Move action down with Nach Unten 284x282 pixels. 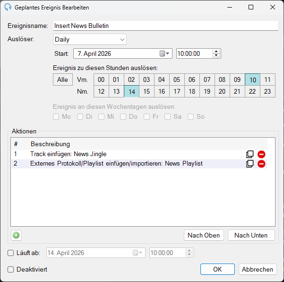click(x=251, y=235)
